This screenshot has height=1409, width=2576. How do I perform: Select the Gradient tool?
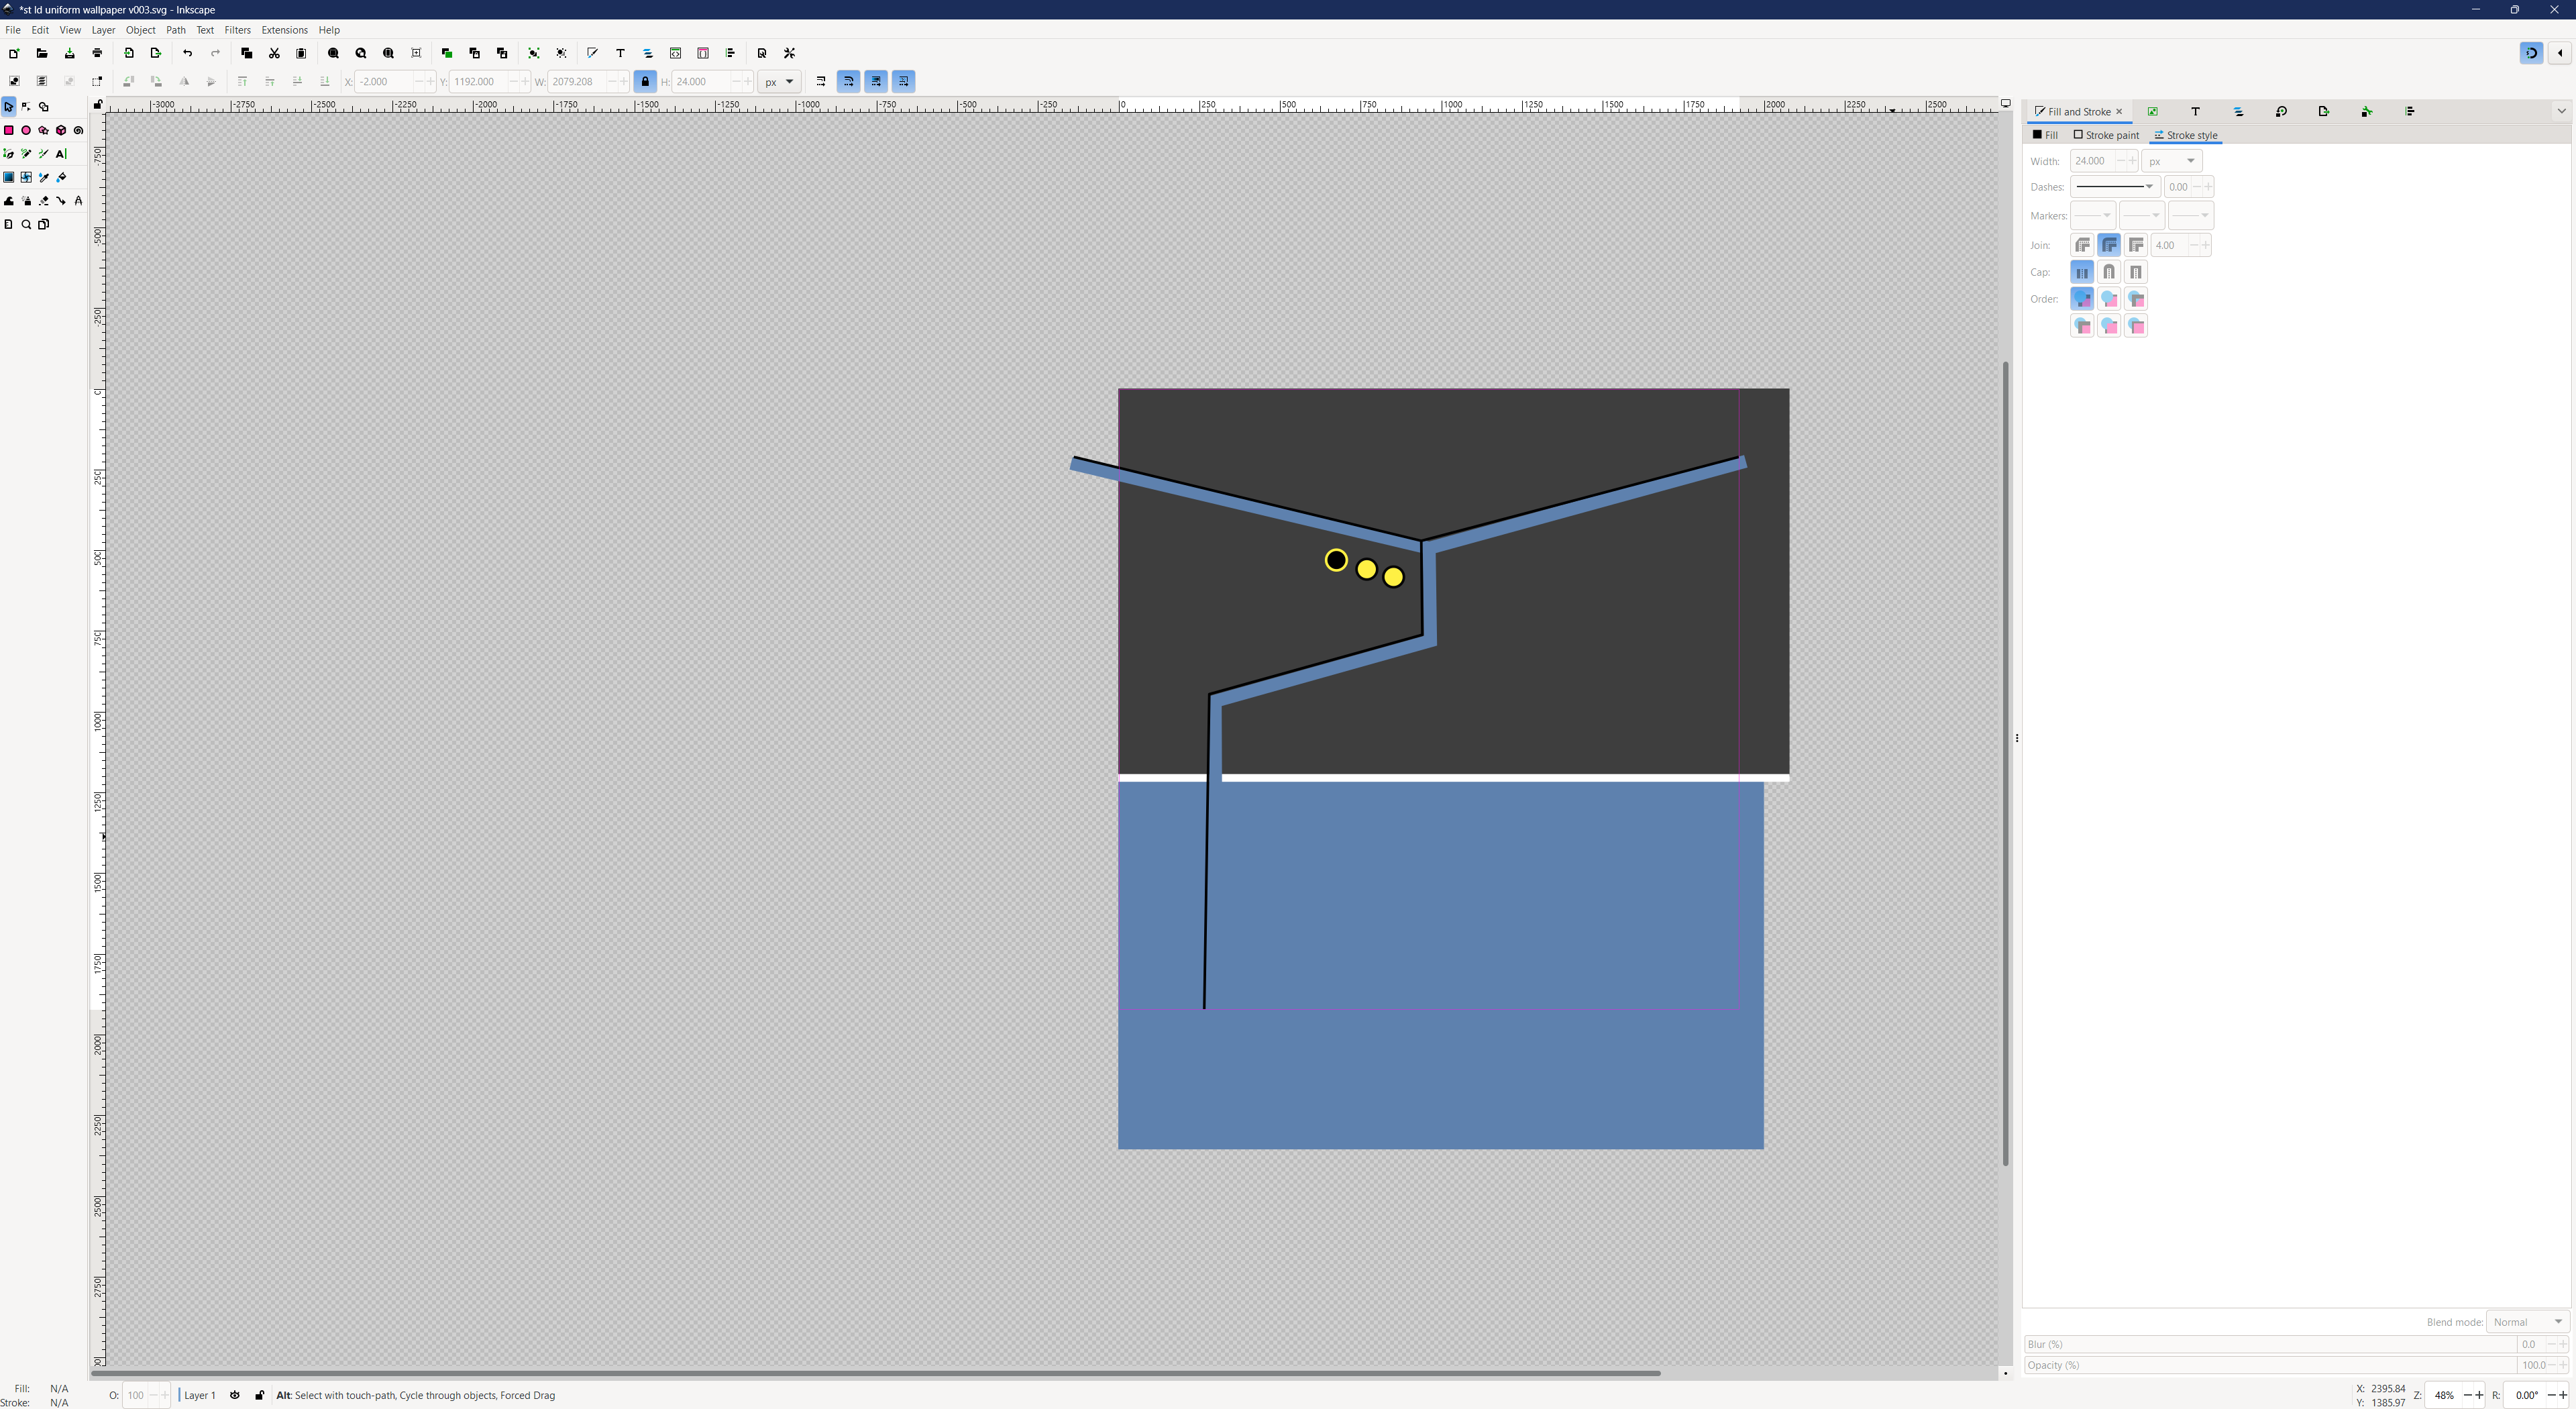9,177
